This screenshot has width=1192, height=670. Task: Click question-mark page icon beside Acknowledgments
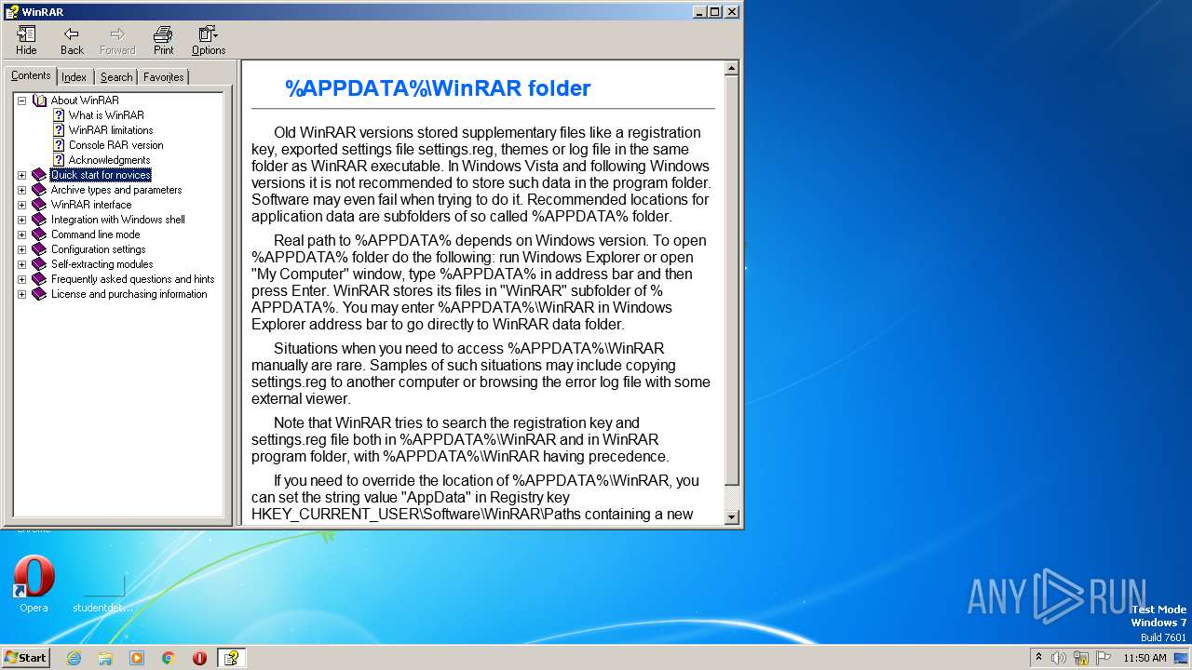(59, 160)
